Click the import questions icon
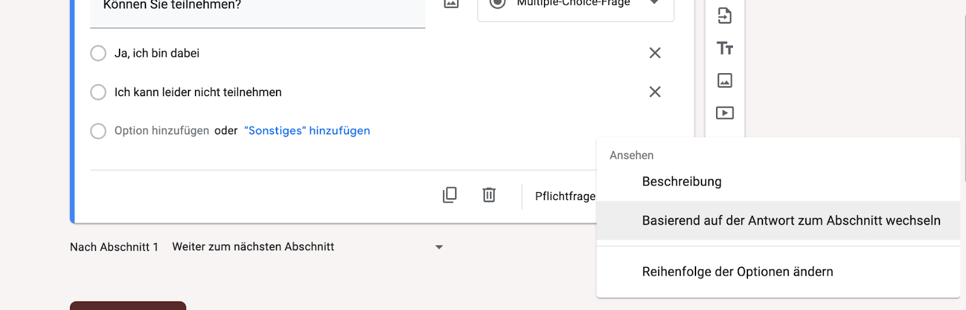Viewport: 966px width, 310px height. click(x=724, y=16)
